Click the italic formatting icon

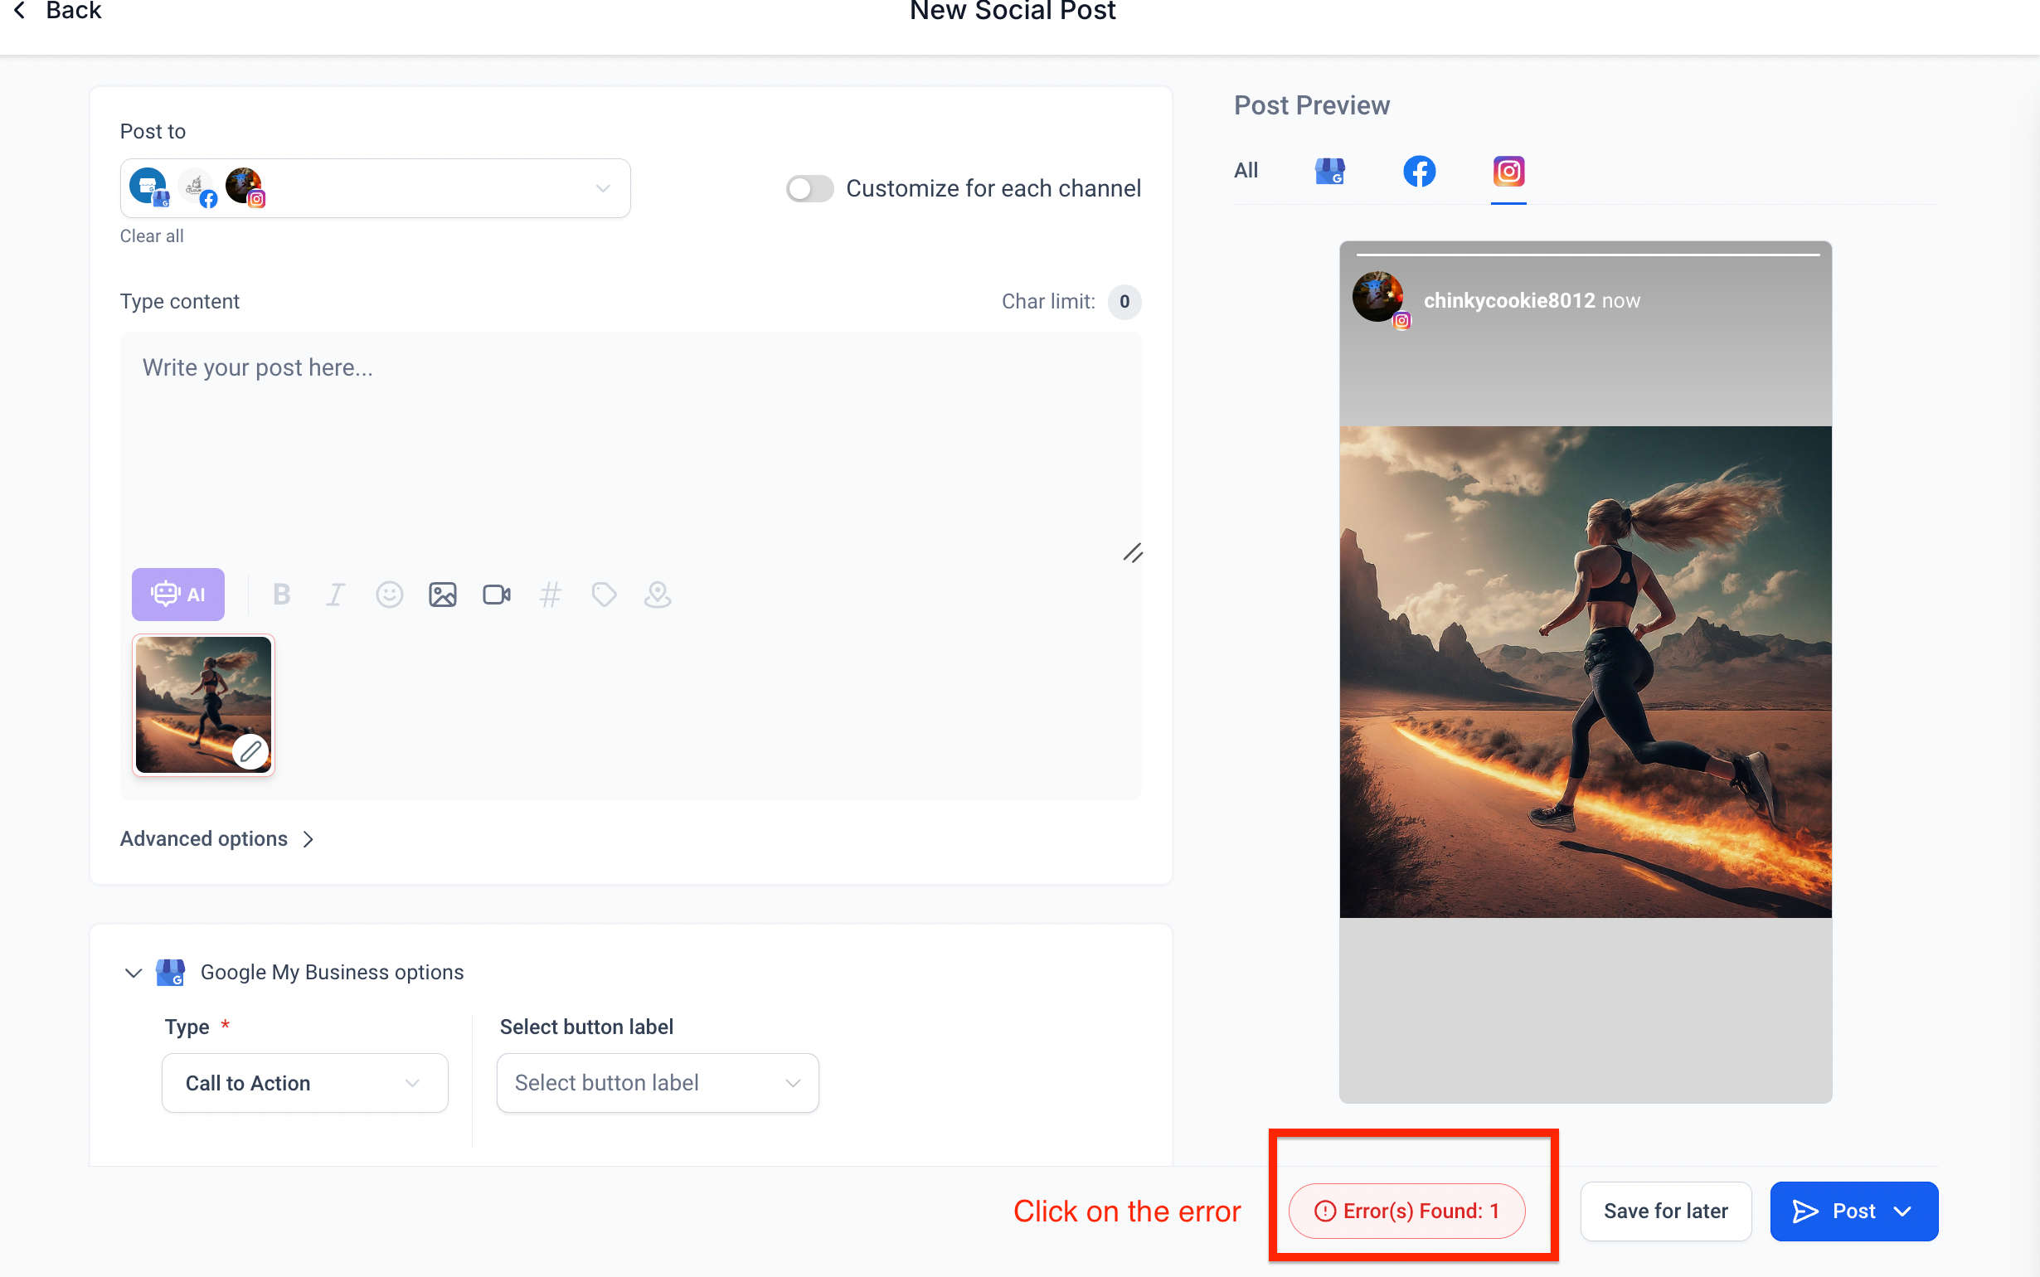pos(334,593)
